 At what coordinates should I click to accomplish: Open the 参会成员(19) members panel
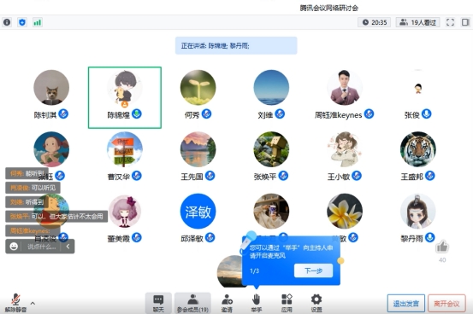(192, 303)
